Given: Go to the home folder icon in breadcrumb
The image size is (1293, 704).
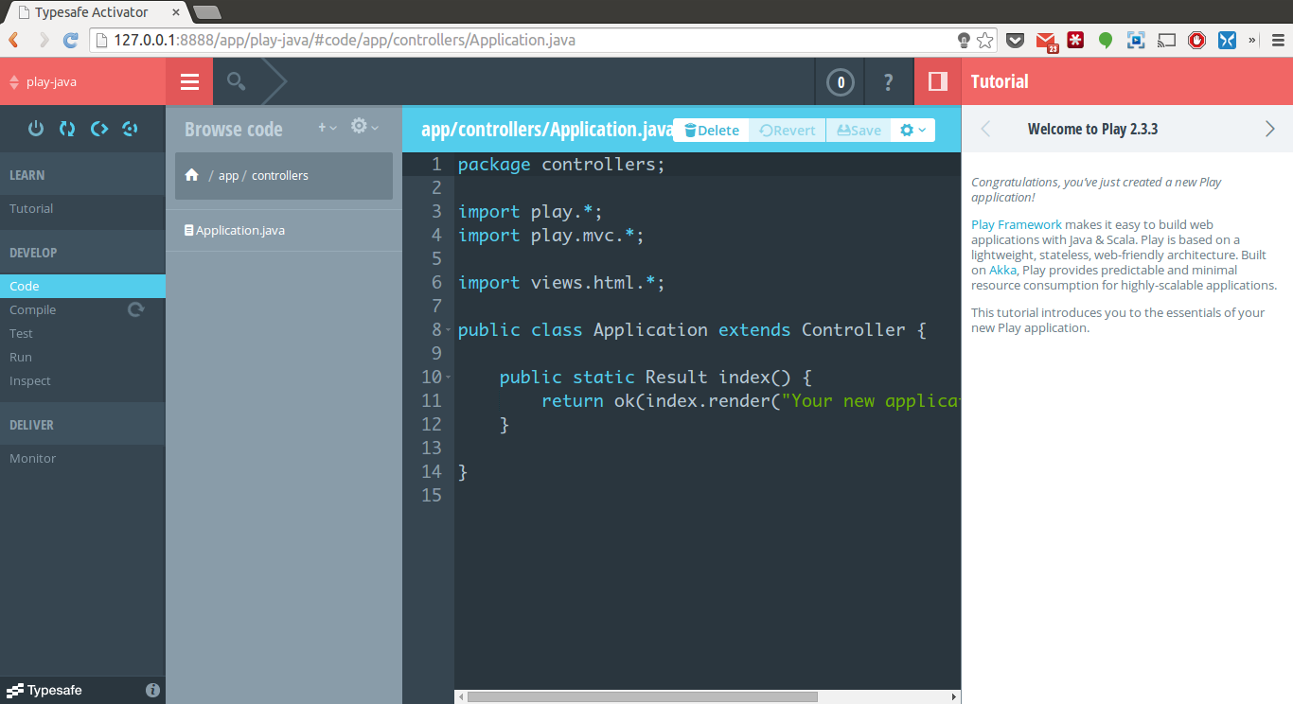Looking at the screenshot, I should tap(192, 175).
